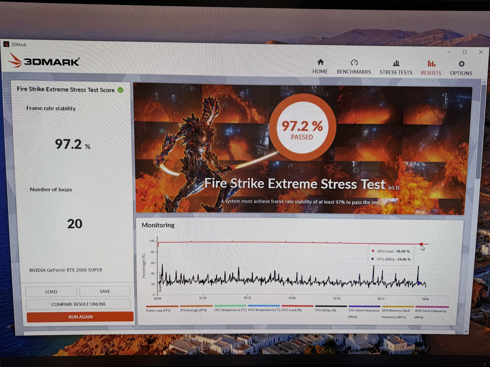Open the Results section
Screen dimensions: 490x367
(431, 68)
